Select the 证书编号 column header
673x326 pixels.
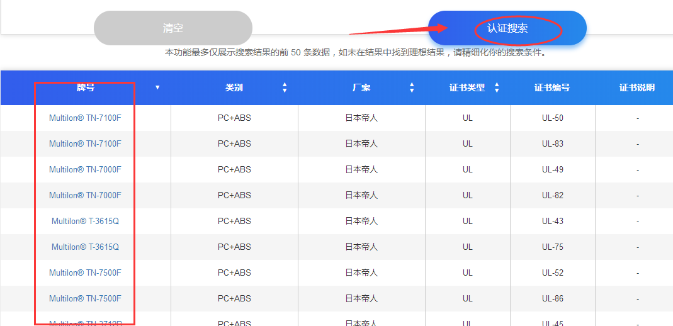click(x=552, y=87)
